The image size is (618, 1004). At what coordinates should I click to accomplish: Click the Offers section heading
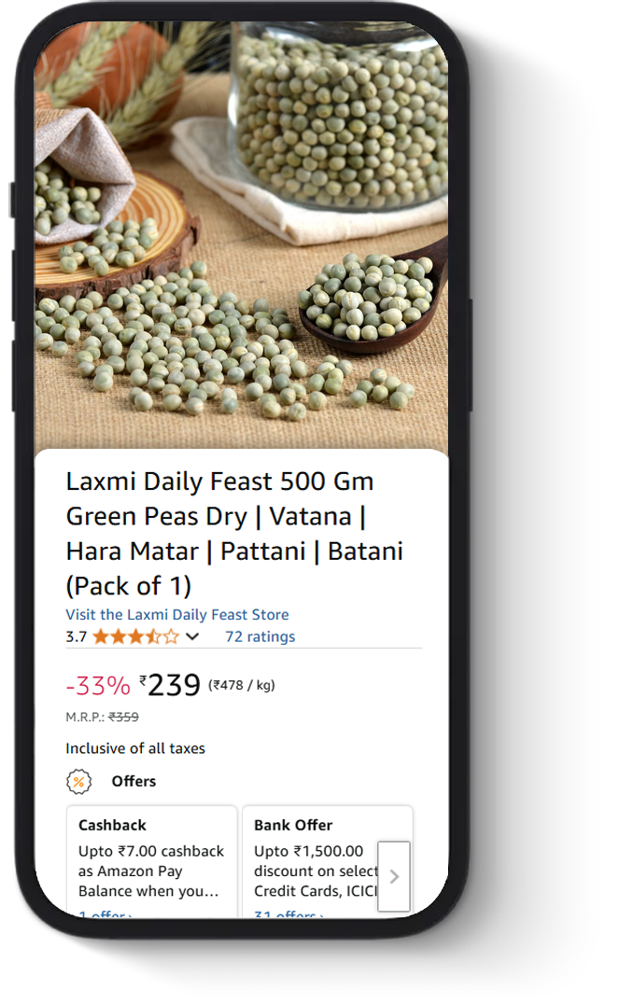point(133,781)
